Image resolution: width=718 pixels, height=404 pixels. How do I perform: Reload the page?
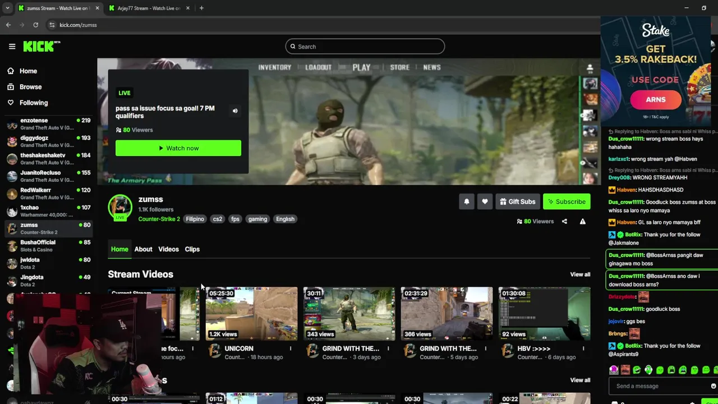click(x=35, y=25)
